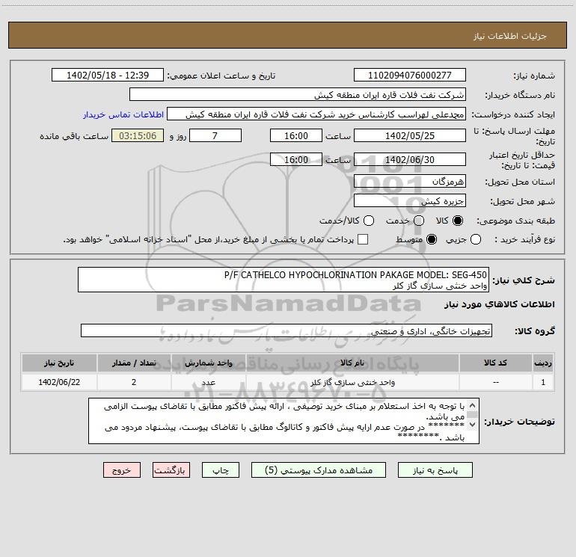This screenshot has height=557, width=576.
Task: Click the 1402/06/30 price validity field
Action: (410, 159)
